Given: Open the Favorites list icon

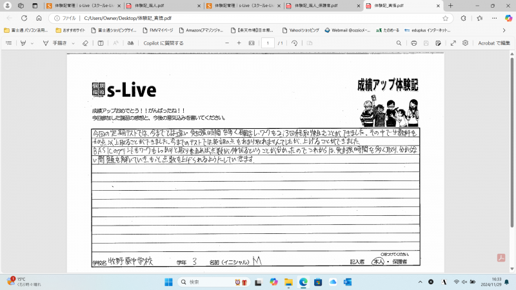Looking at the screenshot, I should (x=479, y=18).
